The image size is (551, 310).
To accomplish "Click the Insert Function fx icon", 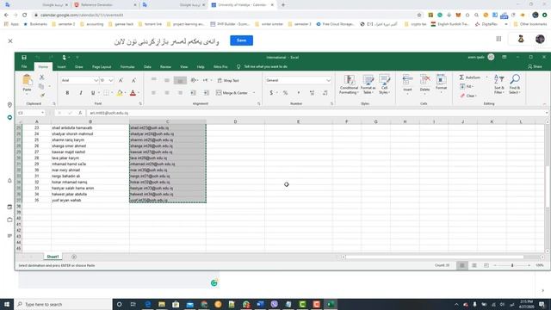I will point(80,113).
